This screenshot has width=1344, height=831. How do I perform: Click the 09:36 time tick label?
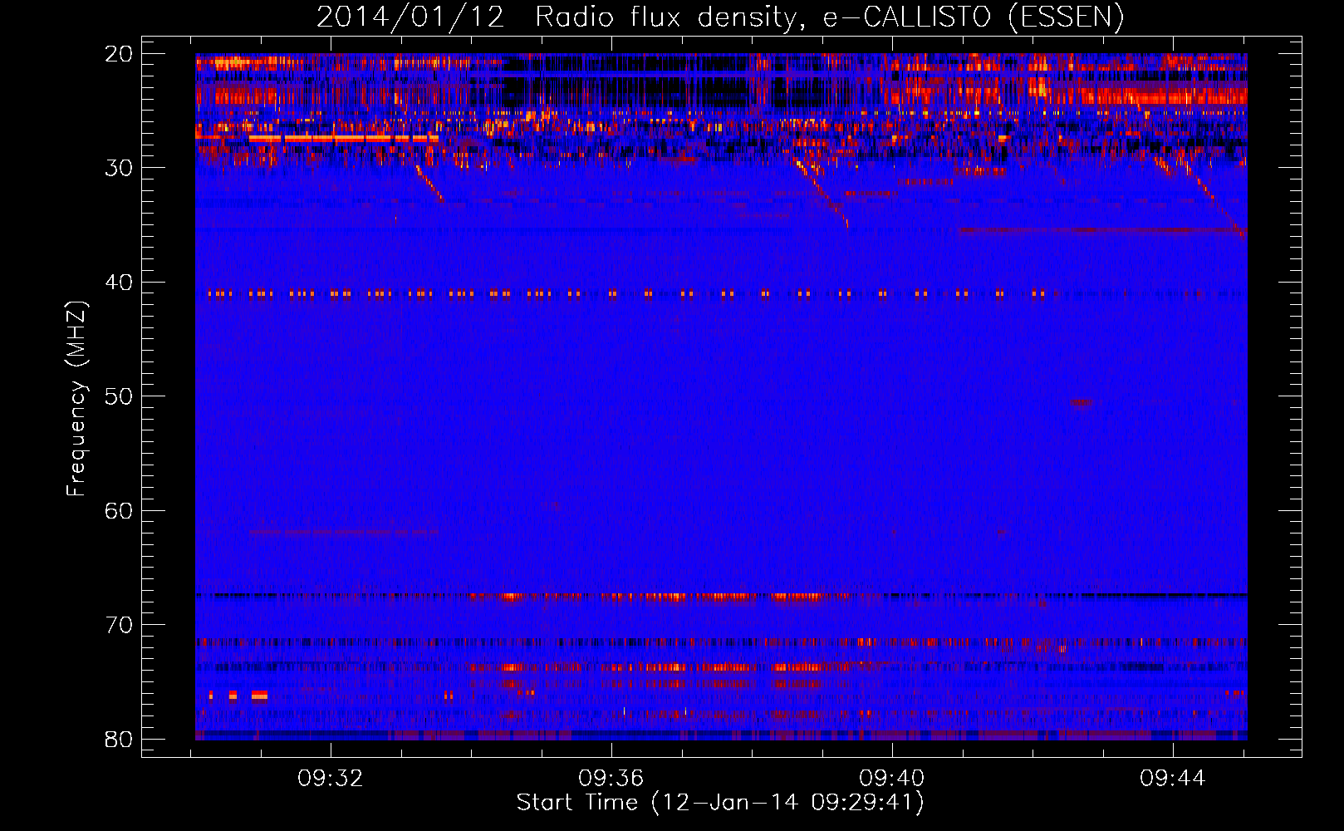click(x=611, y=779)
